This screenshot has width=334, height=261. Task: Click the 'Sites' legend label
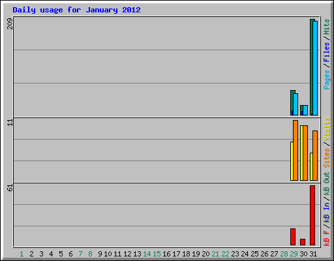pos(327,158)
